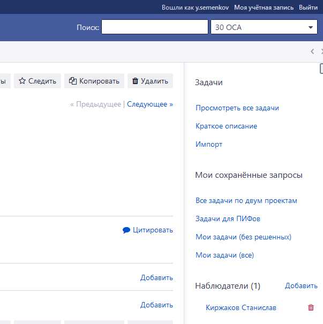
Task: Open the project selector dropdown showing 30 ОСА
Action: point(264,27)
